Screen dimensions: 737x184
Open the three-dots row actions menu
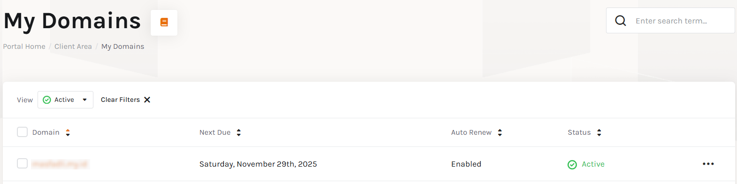708,164
